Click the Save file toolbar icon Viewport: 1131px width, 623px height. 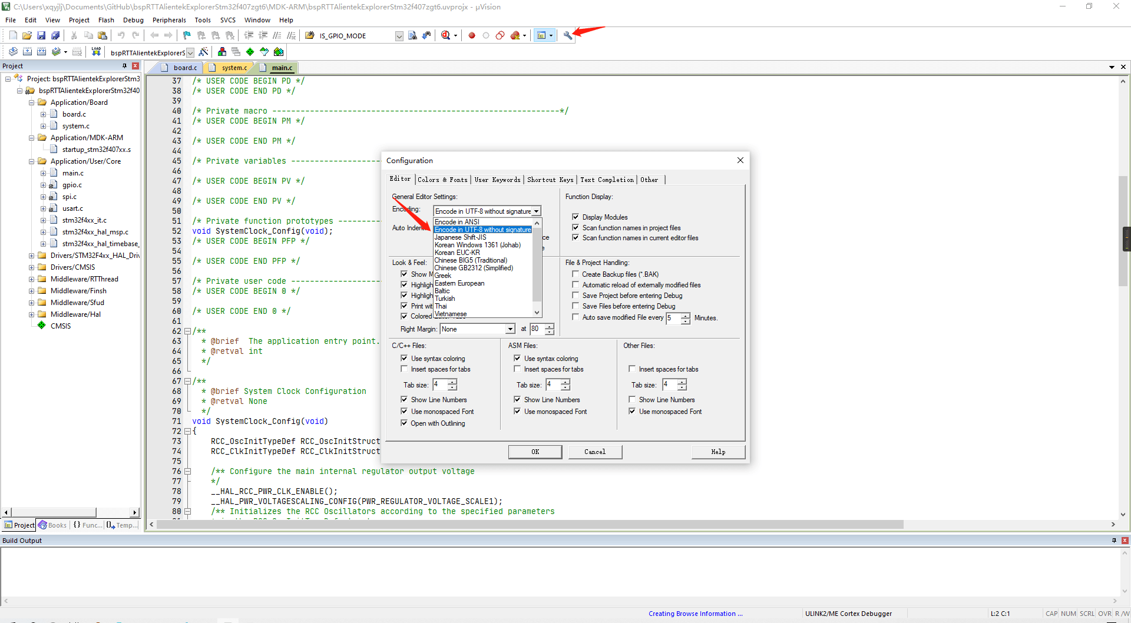point(41,35)
